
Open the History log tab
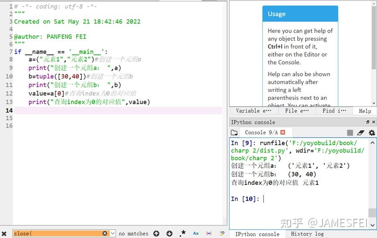coord(307,234)
